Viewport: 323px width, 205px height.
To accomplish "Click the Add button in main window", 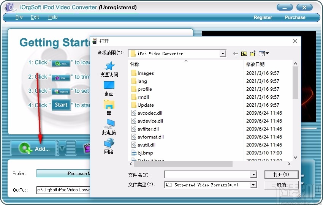I will [x=33, y=148].
